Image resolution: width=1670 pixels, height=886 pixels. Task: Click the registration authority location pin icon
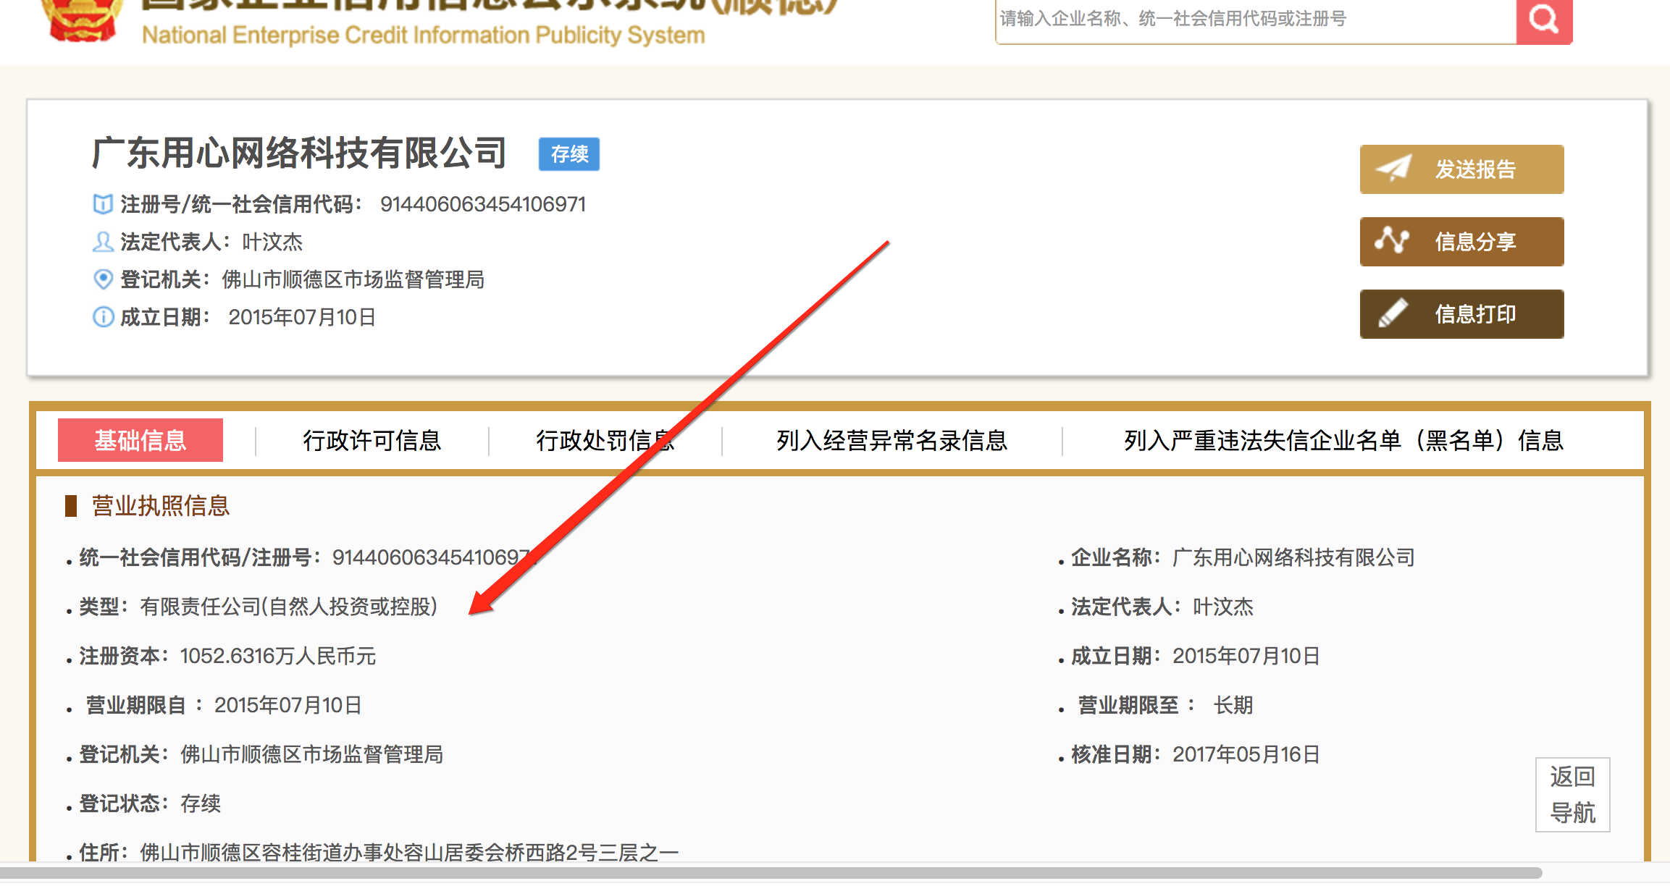click(x=103, y=279)
